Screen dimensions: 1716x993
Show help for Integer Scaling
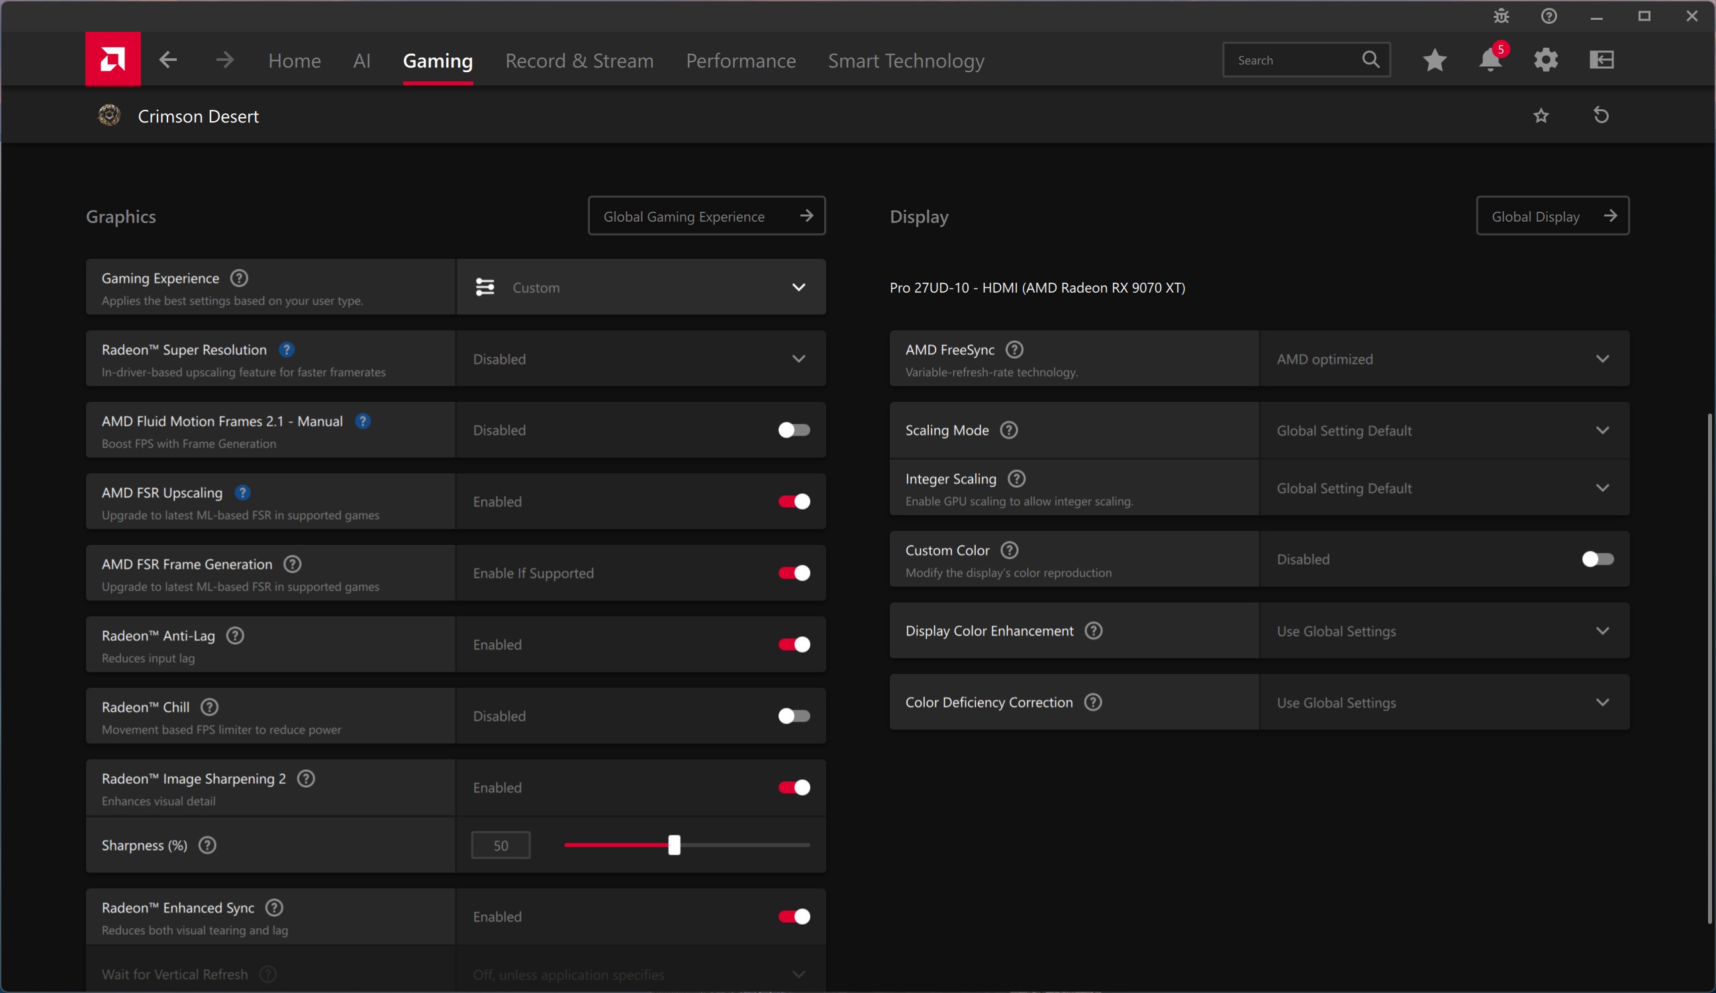pyautogui.click(x=1017, y=479)
